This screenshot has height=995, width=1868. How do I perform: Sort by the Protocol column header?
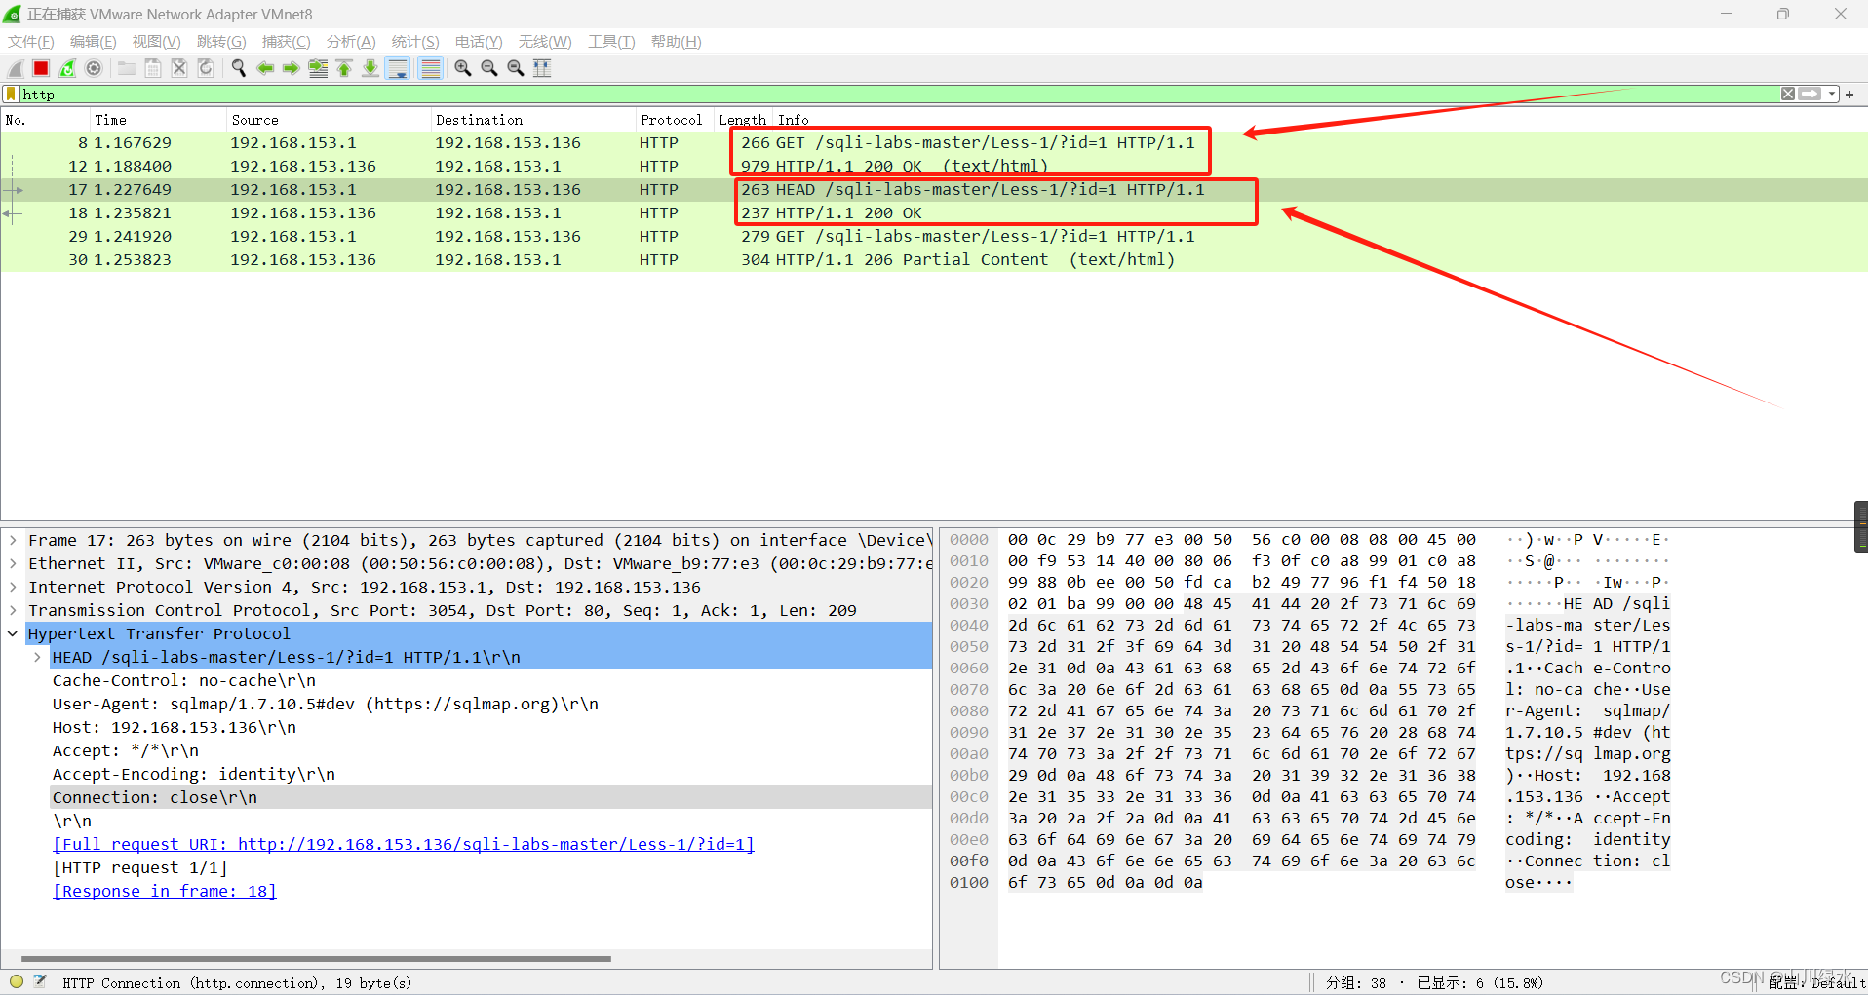click(675, 120)
